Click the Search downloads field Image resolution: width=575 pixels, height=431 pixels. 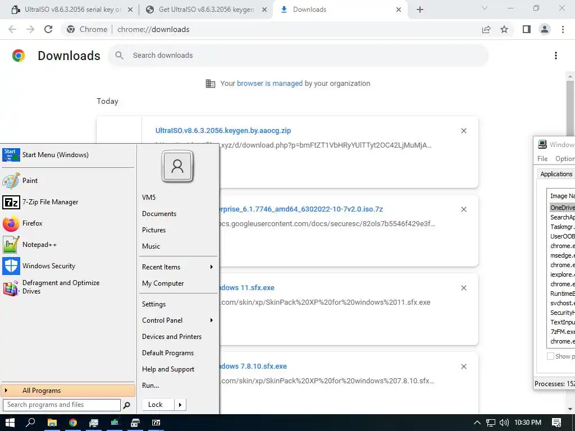pos(298,56)
